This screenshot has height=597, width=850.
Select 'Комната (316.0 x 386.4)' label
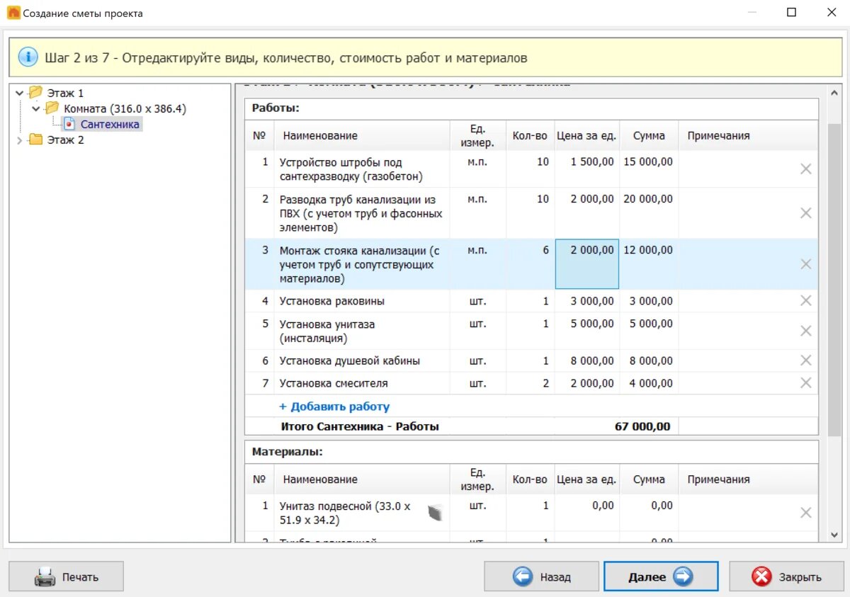(x=125, y=108)
